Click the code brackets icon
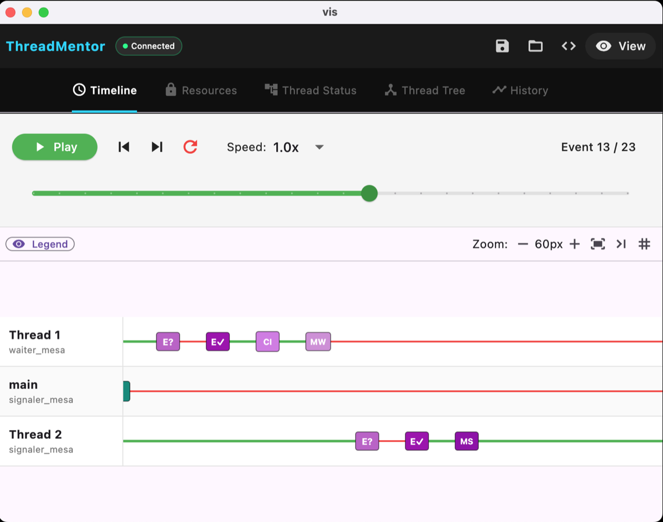This screenshot has height=522, width=663. pos(569,46)
